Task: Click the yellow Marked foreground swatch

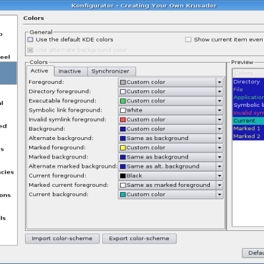Action: point(123,148)
